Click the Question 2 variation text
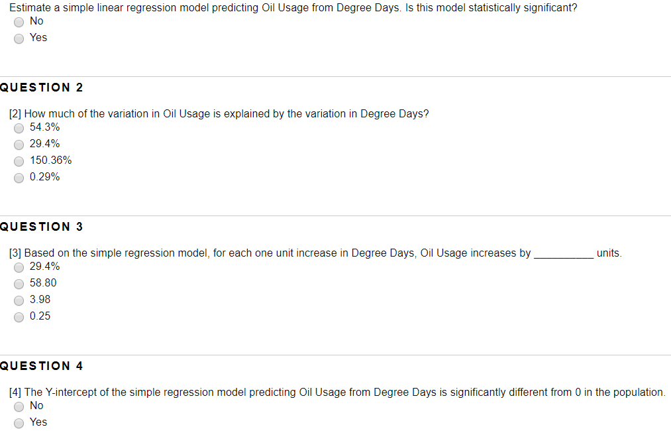 point(220,113)
